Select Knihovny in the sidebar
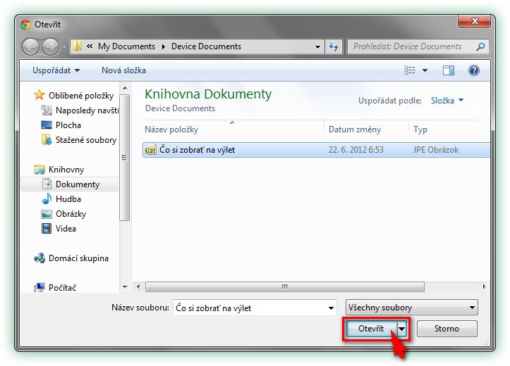 (66, 170)
